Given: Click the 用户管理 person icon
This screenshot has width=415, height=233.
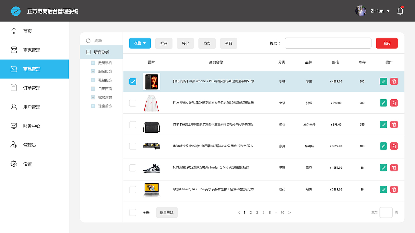Looking at the screenshot, I should pos(14,107).
